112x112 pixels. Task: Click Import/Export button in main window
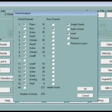pyautogui.click(x=106, y=79)
